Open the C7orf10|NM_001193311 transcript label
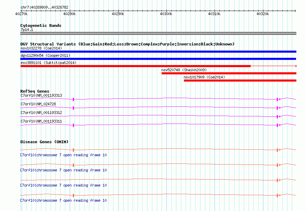 point(41,121)
